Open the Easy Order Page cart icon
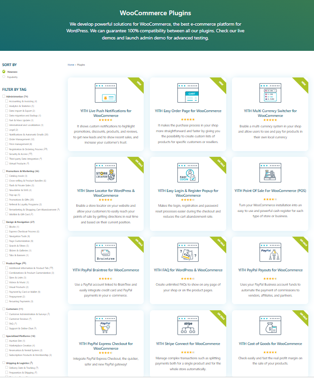The height and width of the screenshot is (383, 314). [x=188, y=93]
